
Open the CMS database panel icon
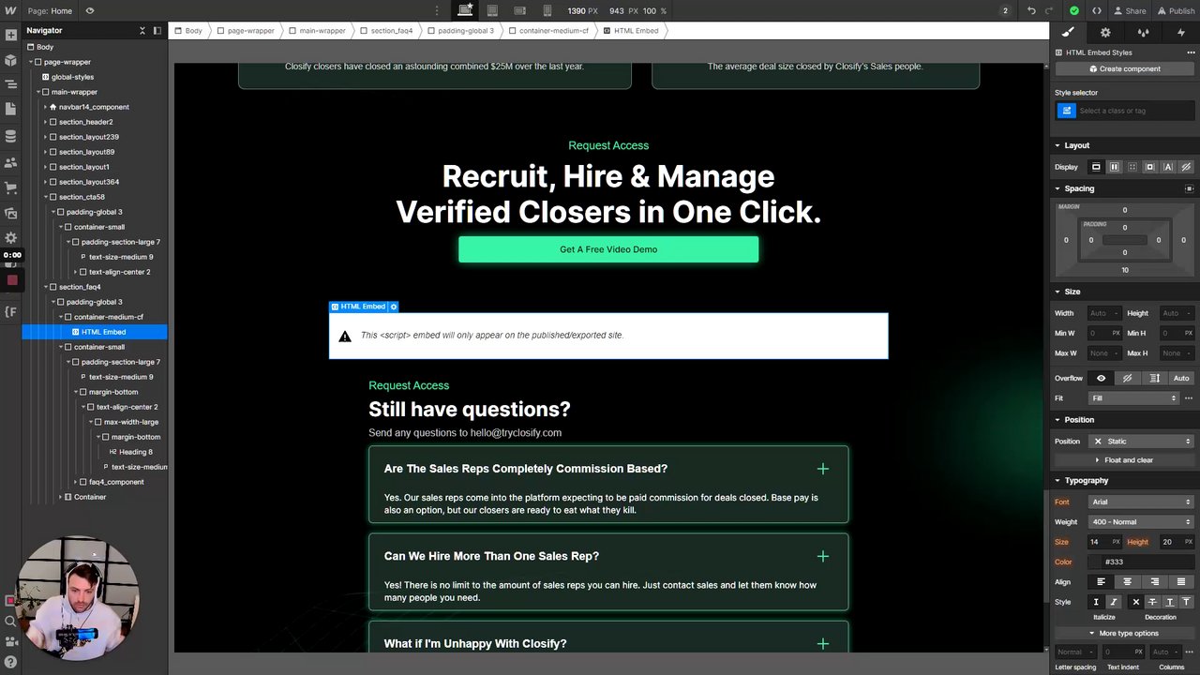click(10, 136)
